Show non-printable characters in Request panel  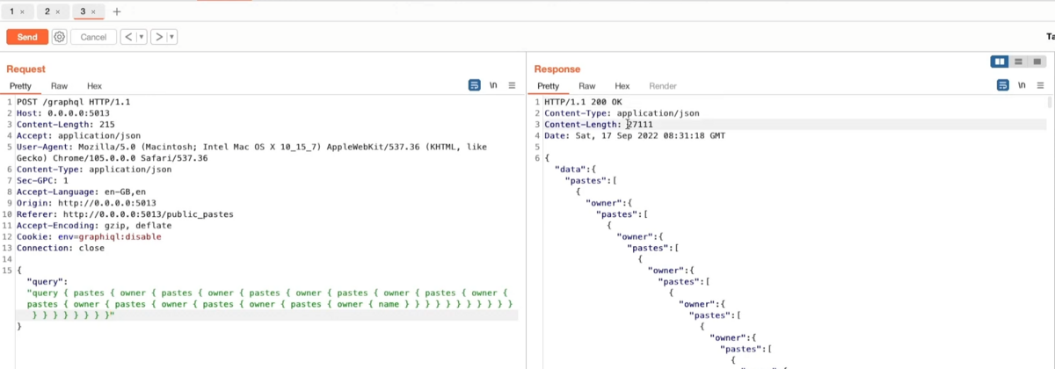point(493,85)
